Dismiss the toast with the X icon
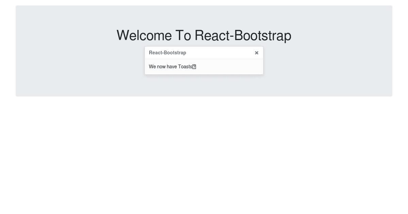The height and width of the screenshot is (214, 408). (257, 53)
